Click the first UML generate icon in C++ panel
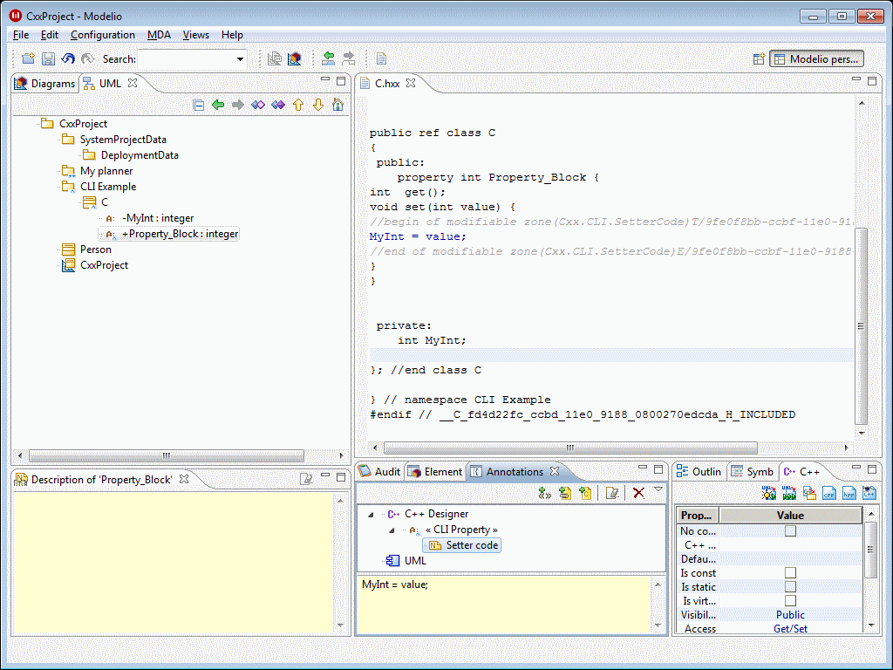Viewport: 893px width, 670px height. click(769, 494)
